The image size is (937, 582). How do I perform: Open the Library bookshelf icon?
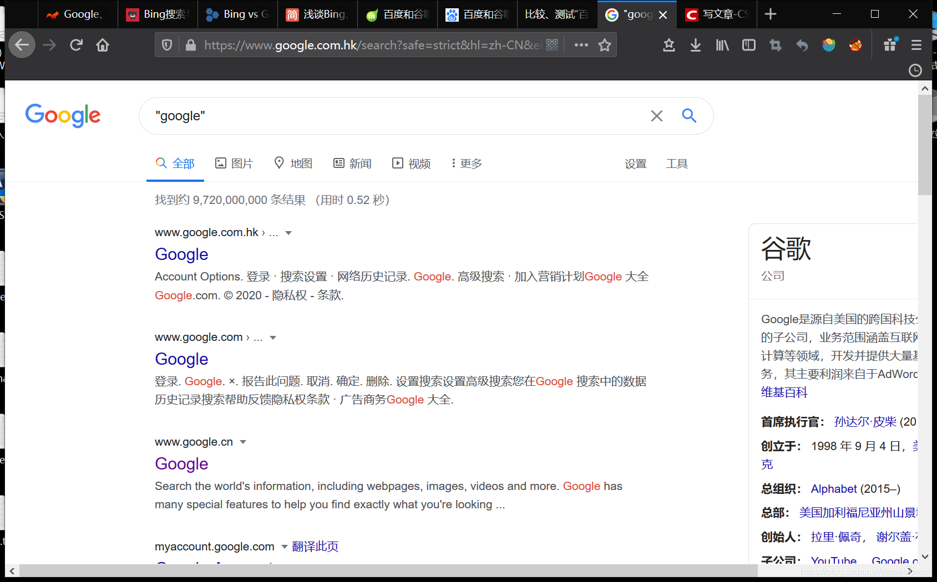722,45
